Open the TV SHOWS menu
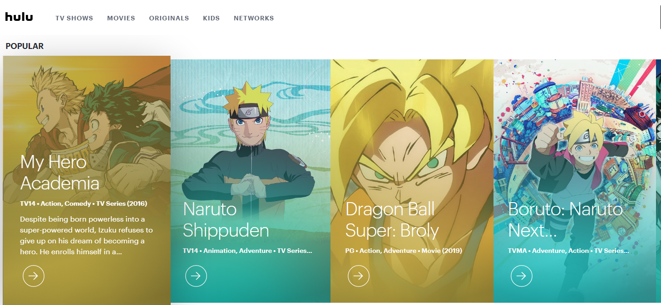The height and width of the screenshot is (305, 661). pos(74,18)
